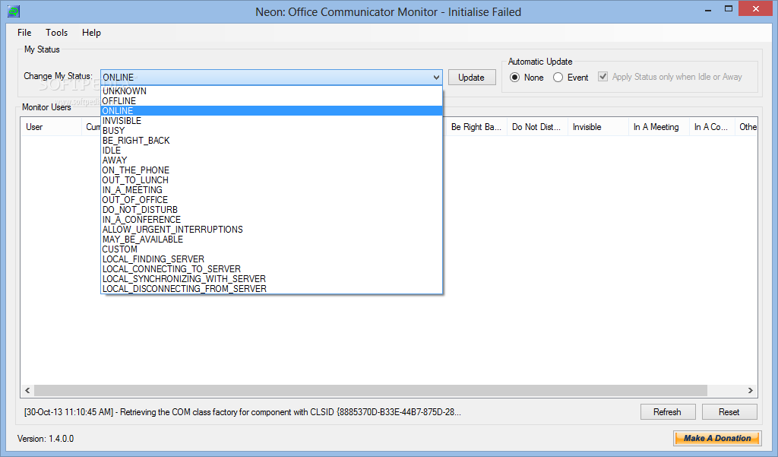
Task: Click the Neon app icon in title bar
Action: pos(14,11)
